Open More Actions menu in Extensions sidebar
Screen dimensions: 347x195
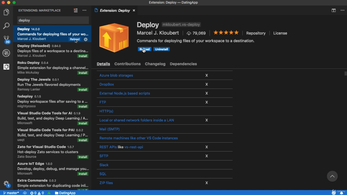[84, 10]
